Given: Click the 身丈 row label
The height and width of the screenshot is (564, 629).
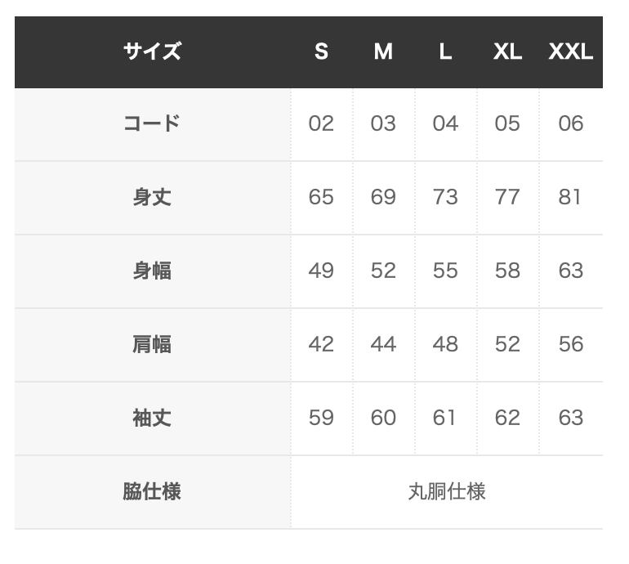Looking at the screenshot, I should pyautogui.click(x=152, y=198).
